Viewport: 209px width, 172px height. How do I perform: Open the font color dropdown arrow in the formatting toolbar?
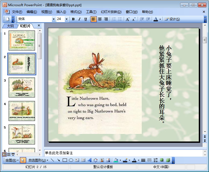[160, 19]
